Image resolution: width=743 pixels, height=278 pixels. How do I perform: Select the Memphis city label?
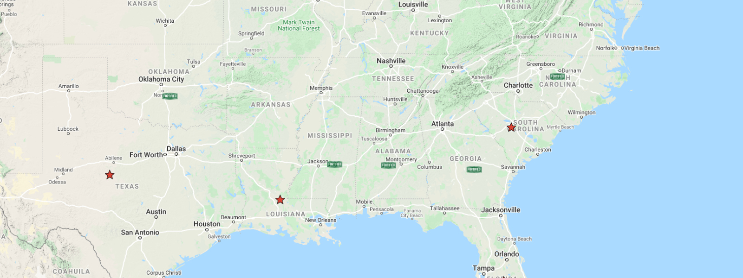[321, 88]
